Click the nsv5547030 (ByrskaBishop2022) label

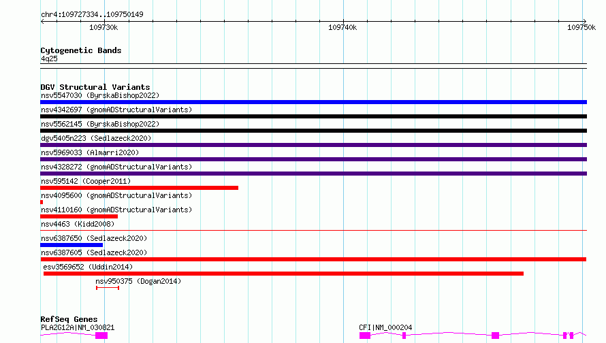pos(100,95)
